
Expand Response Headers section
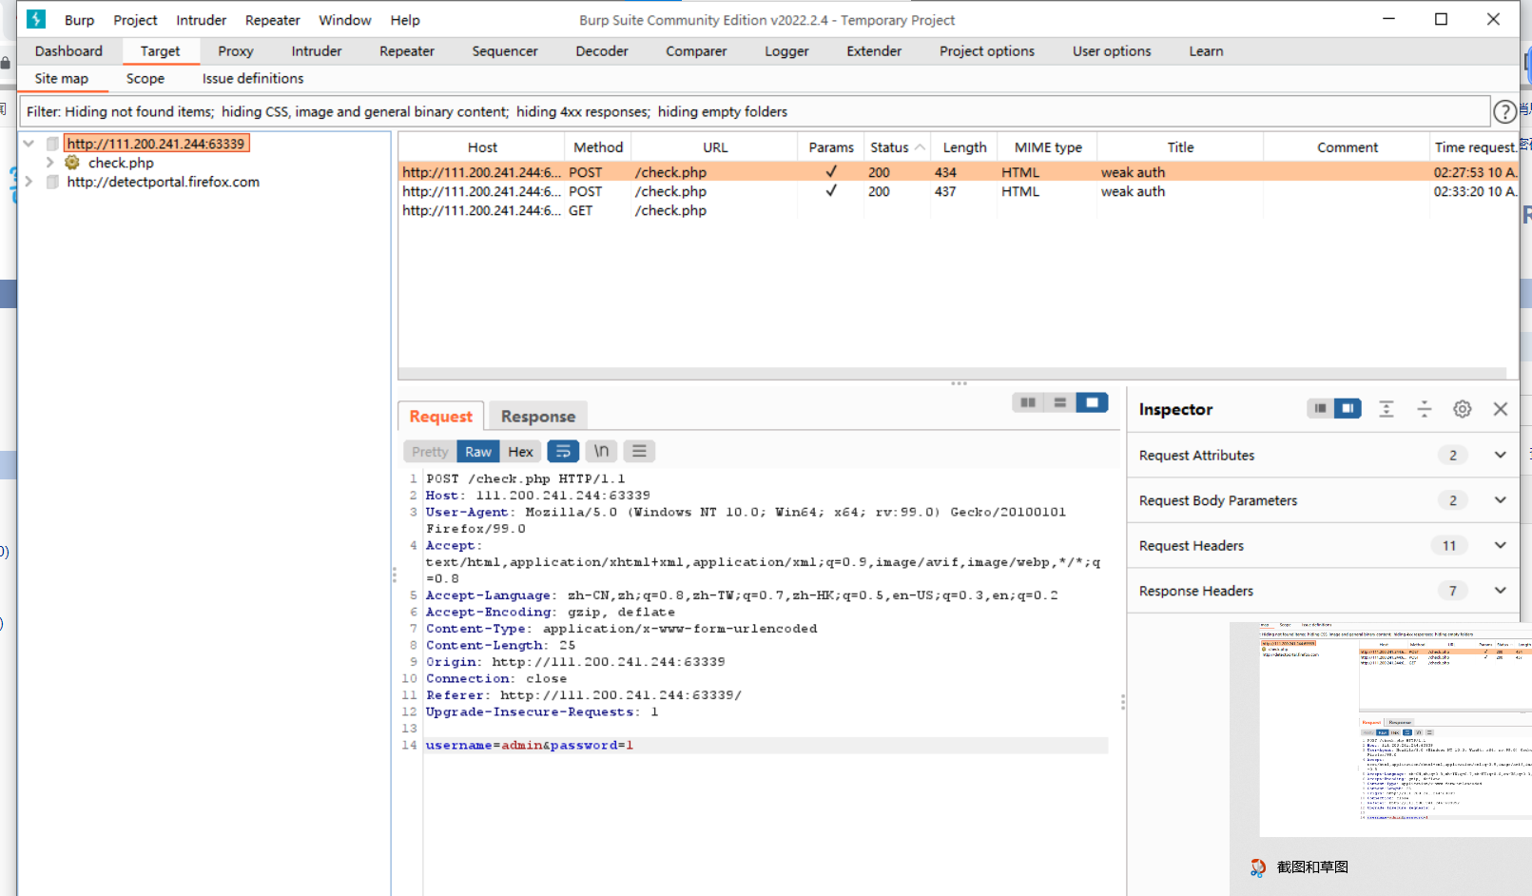(x=1501, y=591)
